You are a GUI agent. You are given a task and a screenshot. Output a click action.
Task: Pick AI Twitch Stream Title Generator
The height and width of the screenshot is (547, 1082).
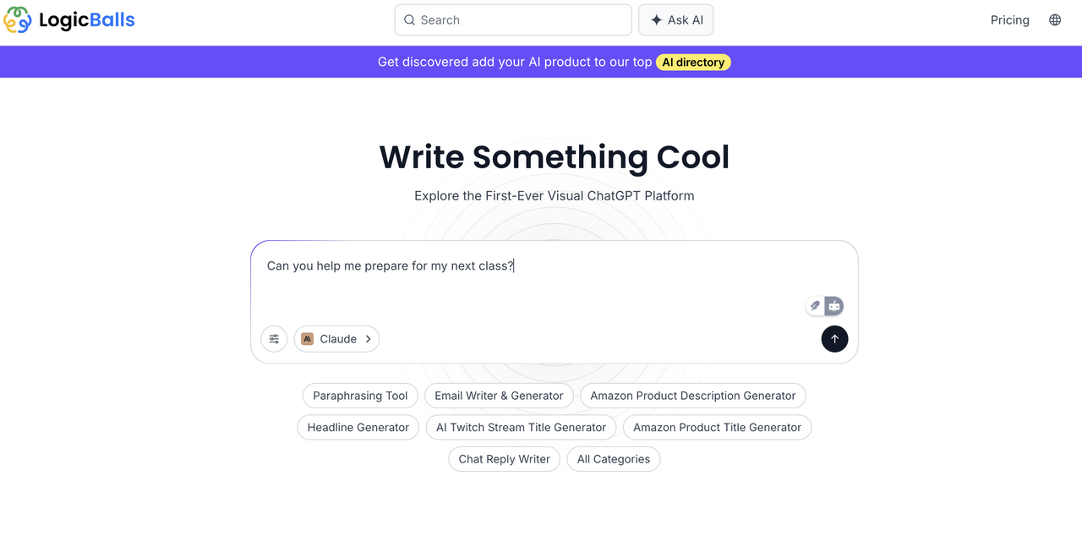[521, 428]
